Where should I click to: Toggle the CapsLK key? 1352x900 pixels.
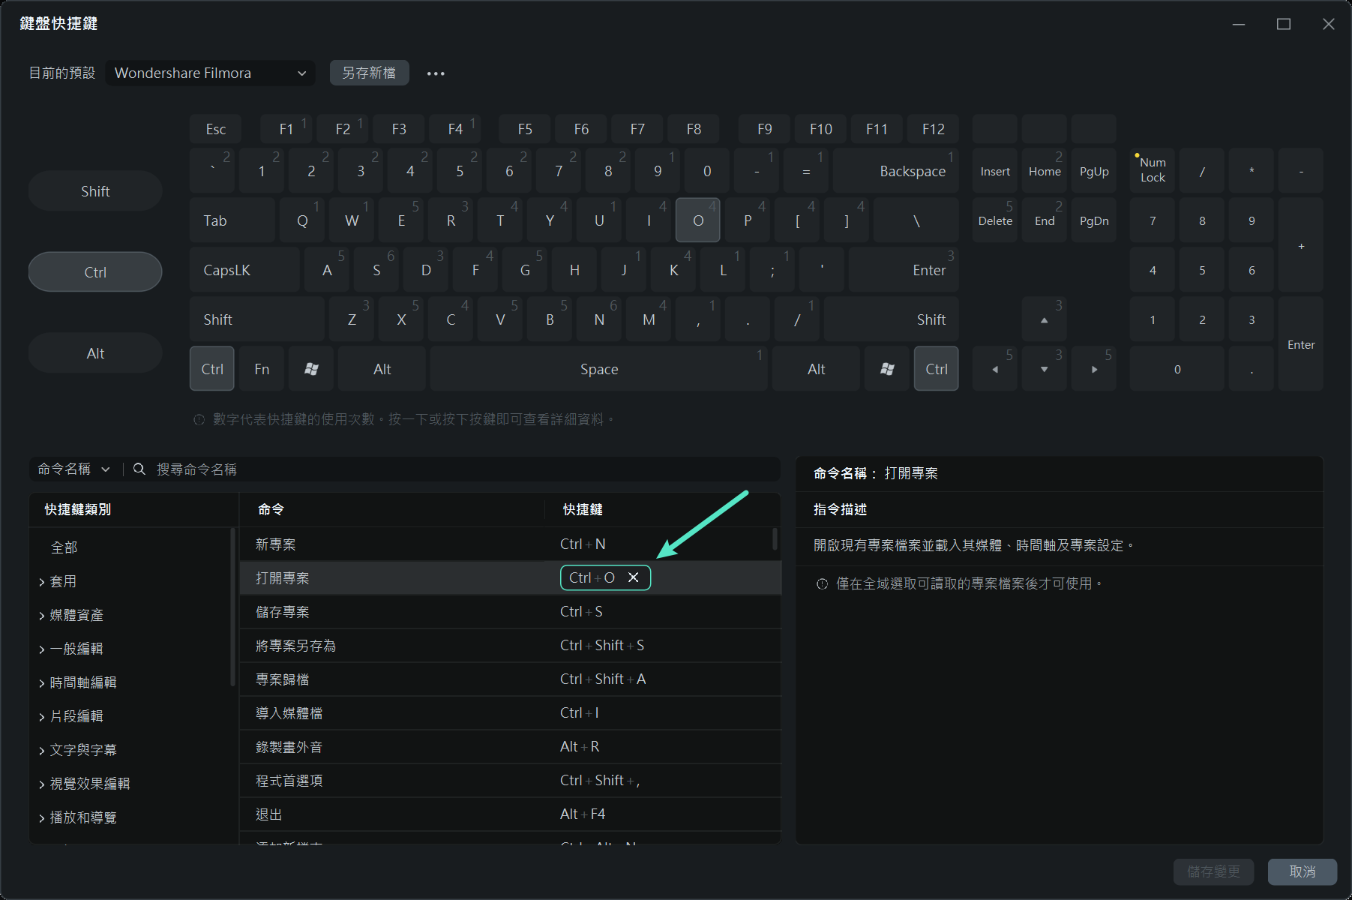coord(244,270)
